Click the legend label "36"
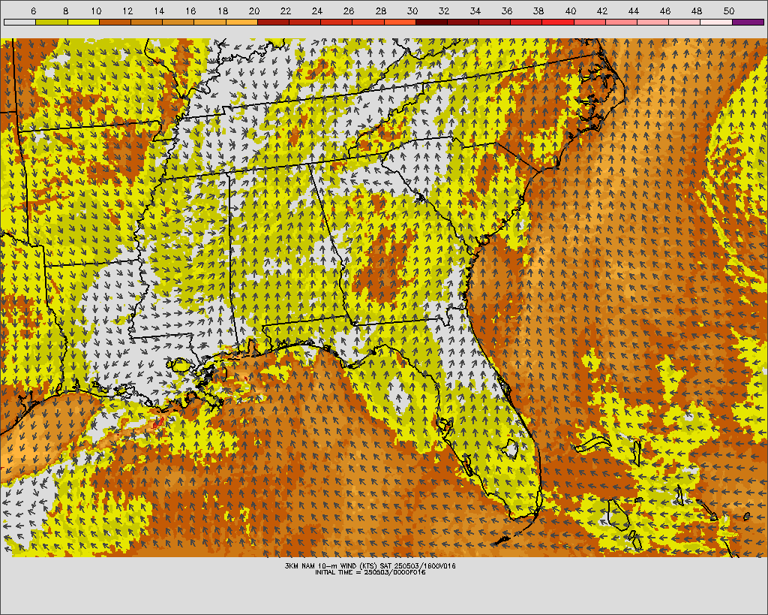This screenshot has width=768, height=615. pos(508,11)
